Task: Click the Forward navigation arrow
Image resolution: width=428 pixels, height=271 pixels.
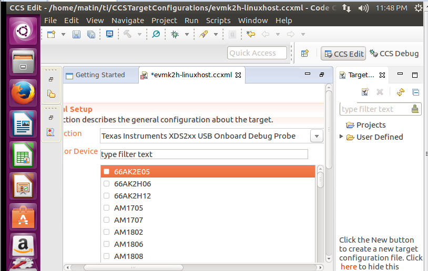Action: pyautogui.click(x=291, y=34)
